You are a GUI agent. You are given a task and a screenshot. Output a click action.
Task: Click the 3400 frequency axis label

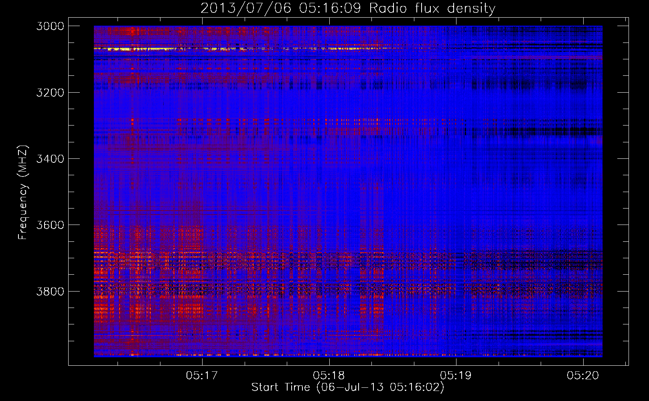pos(50,159)
